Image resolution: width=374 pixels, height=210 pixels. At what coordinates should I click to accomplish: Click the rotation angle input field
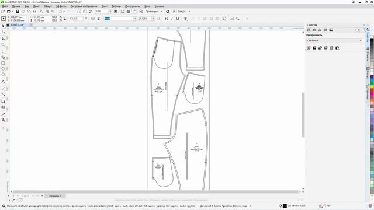tap(78, 19)
